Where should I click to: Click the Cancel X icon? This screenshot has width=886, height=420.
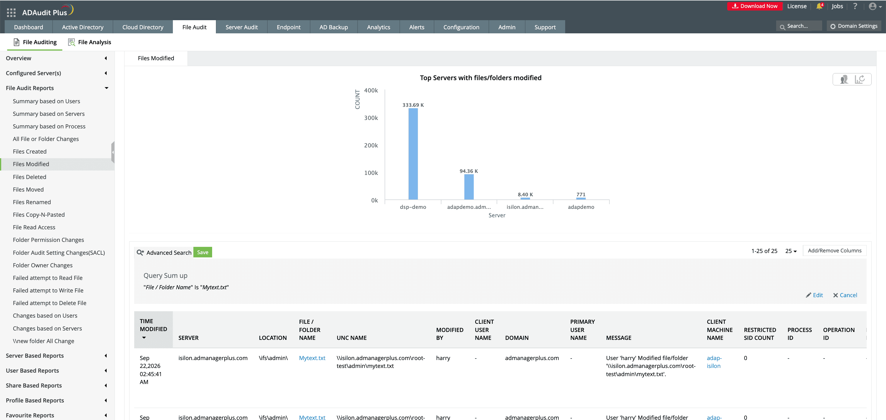[835, 295]
